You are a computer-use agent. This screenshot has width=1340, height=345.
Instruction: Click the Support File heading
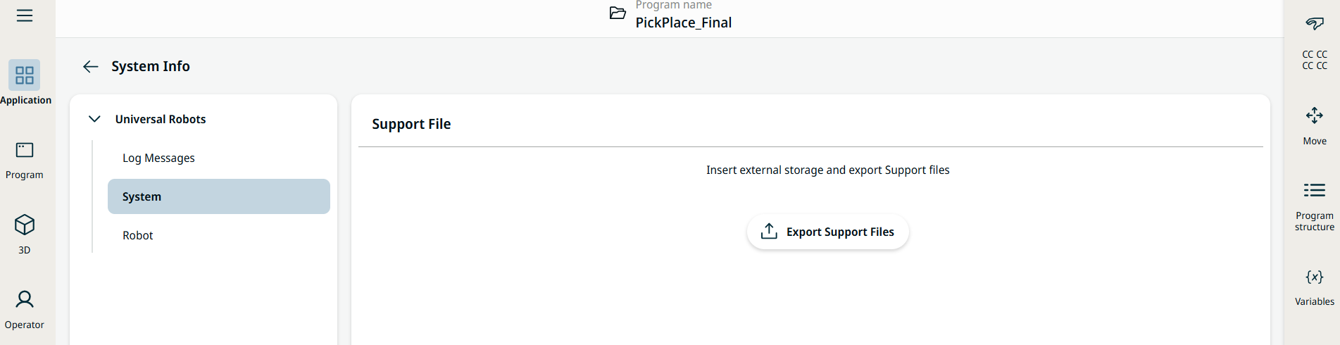[x=411, y=124]
